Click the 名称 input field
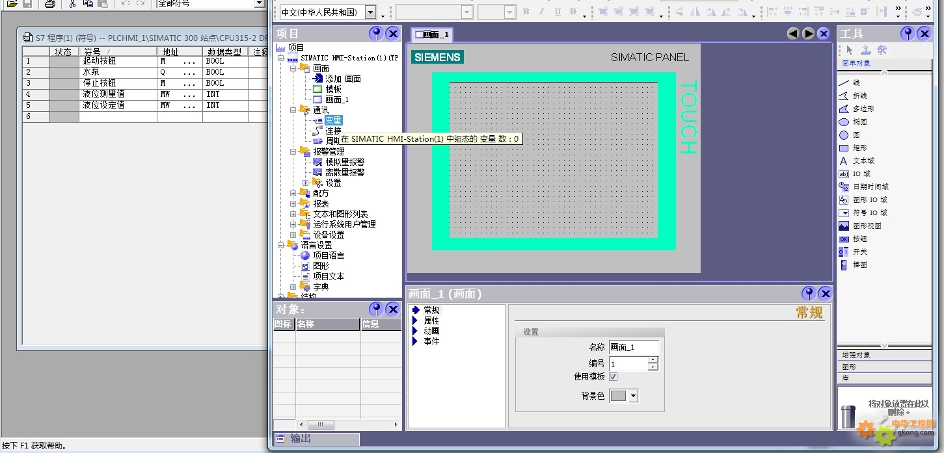The image size is (944, 453). point(634,347)
